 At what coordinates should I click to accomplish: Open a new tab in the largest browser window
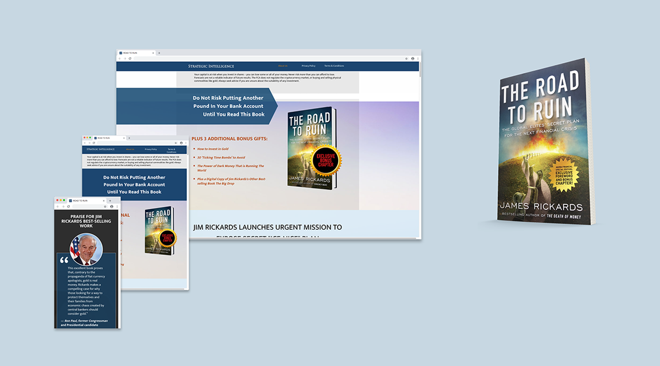[x=159, y=53]
